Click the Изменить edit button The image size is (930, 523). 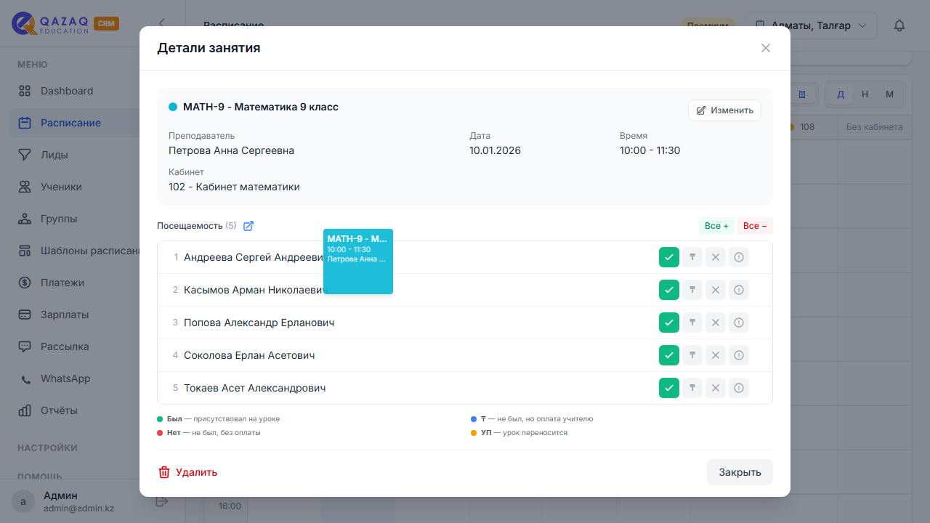724,110
